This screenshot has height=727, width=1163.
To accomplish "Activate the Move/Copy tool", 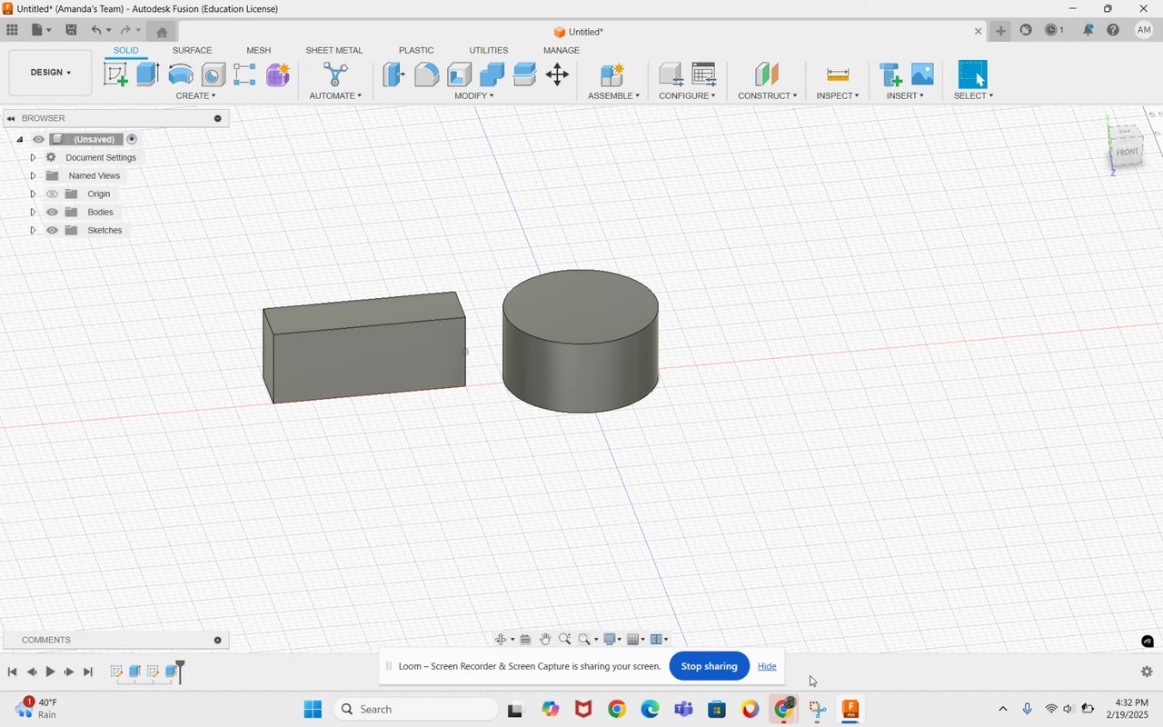I will click(557, 75).
